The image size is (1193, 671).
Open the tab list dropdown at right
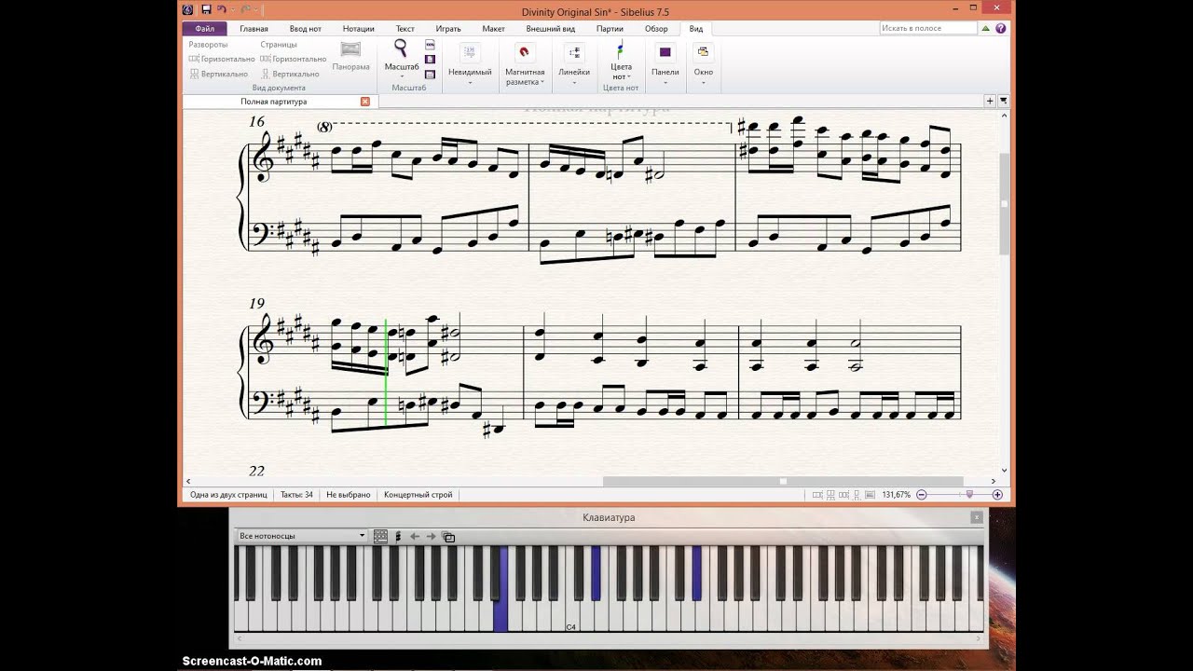(1004, 101)
